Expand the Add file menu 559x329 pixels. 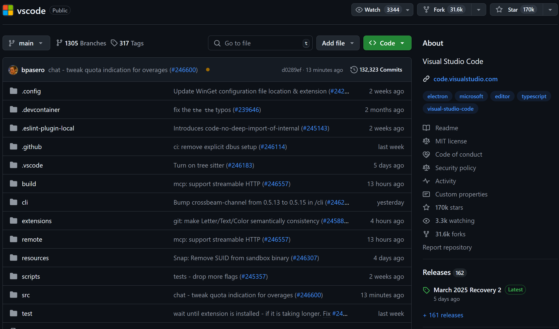click(337, 43)
